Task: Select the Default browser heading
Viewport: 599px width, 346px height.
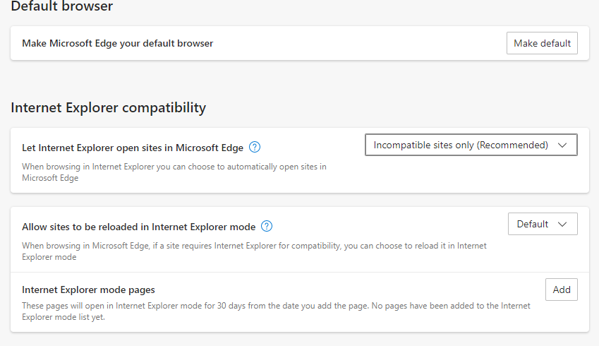Action: (x=62, y=6)
